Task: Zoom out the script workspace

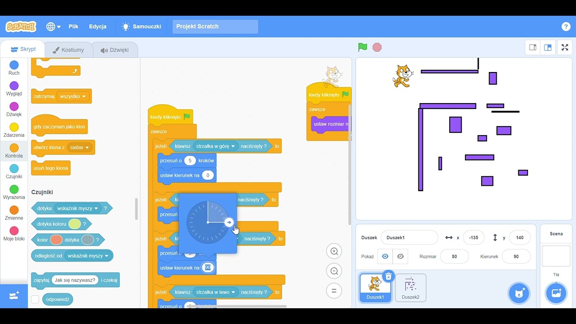Action: pyautogui.click(x=334, y=271)
